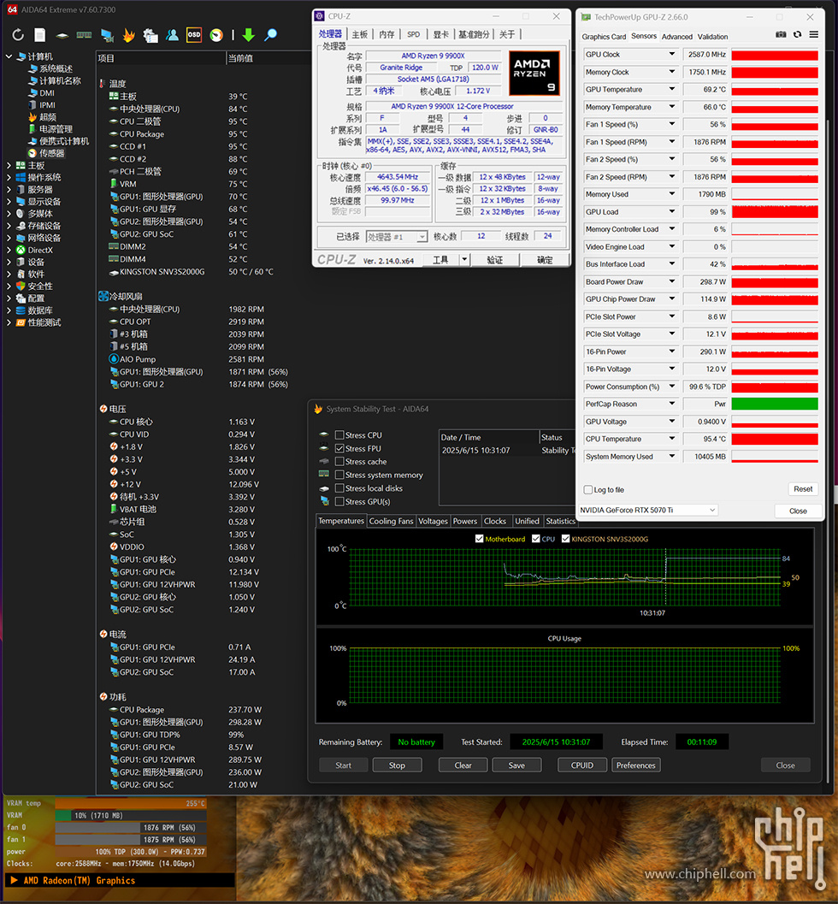The image size is (838, 904).
Task: Select 系统概述 in the AIDA64 tree
Action: coord(56,68)
